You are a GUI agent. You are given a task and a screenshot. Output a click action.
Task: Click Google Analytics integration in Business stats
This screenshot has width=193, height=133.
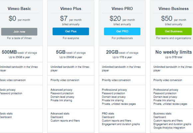point(169,128)
